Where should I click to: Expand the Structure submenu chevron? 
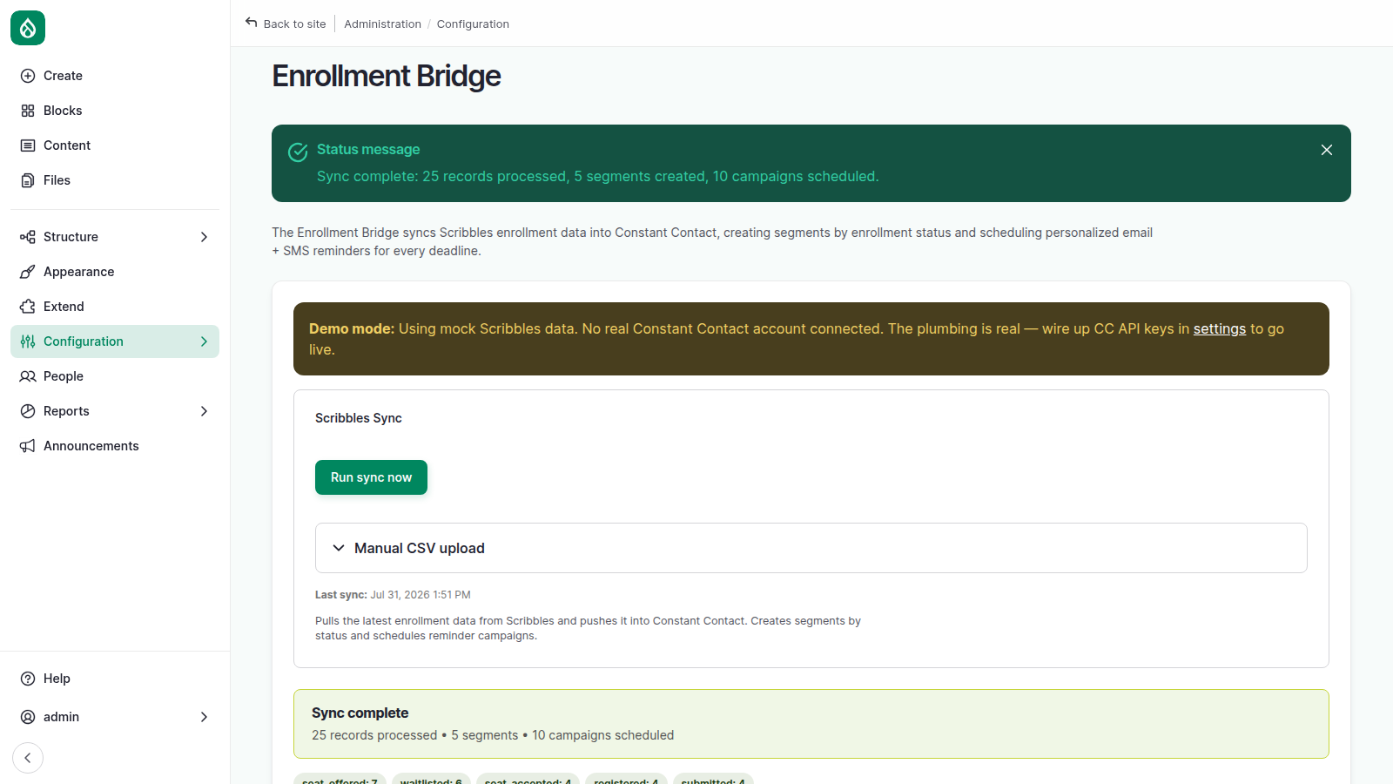click(x=204, y=237)
